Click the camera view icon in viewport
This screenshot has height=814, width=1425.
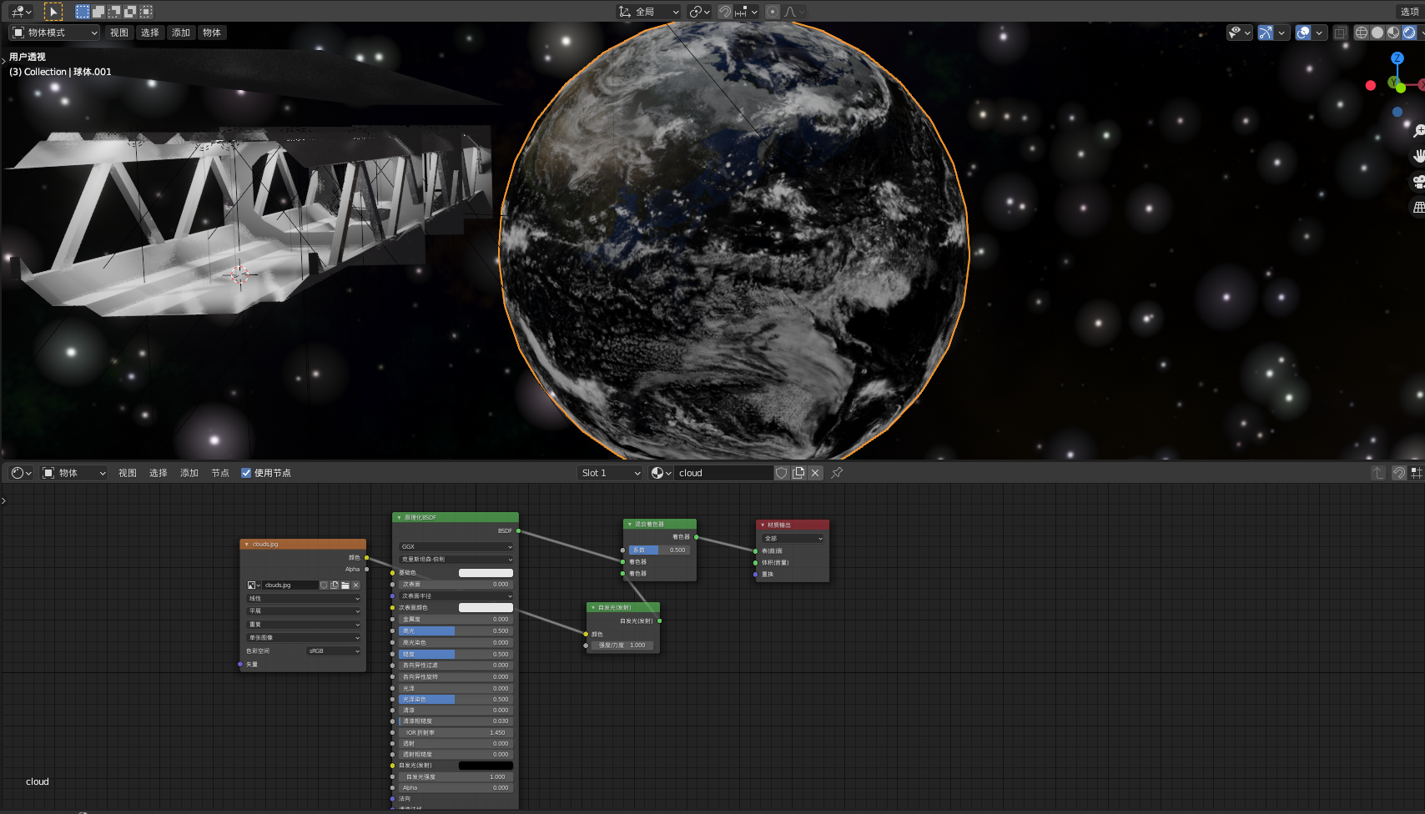1417,182
